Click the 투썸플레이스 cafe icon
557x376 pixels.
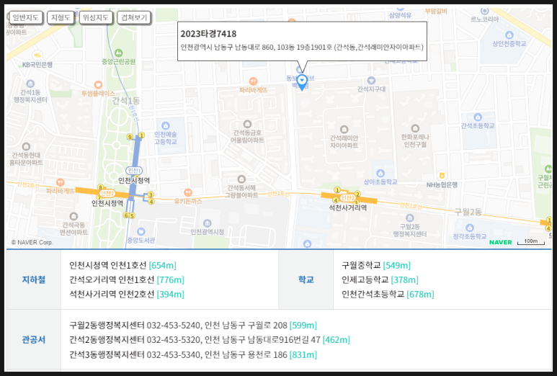98,85
